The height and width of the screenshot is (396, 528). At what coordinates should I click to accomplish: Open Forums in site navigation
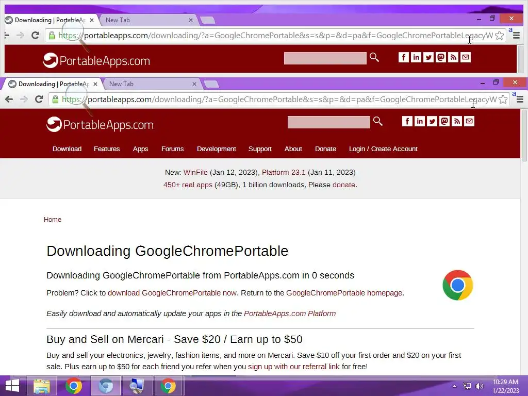tap(172, 149)
